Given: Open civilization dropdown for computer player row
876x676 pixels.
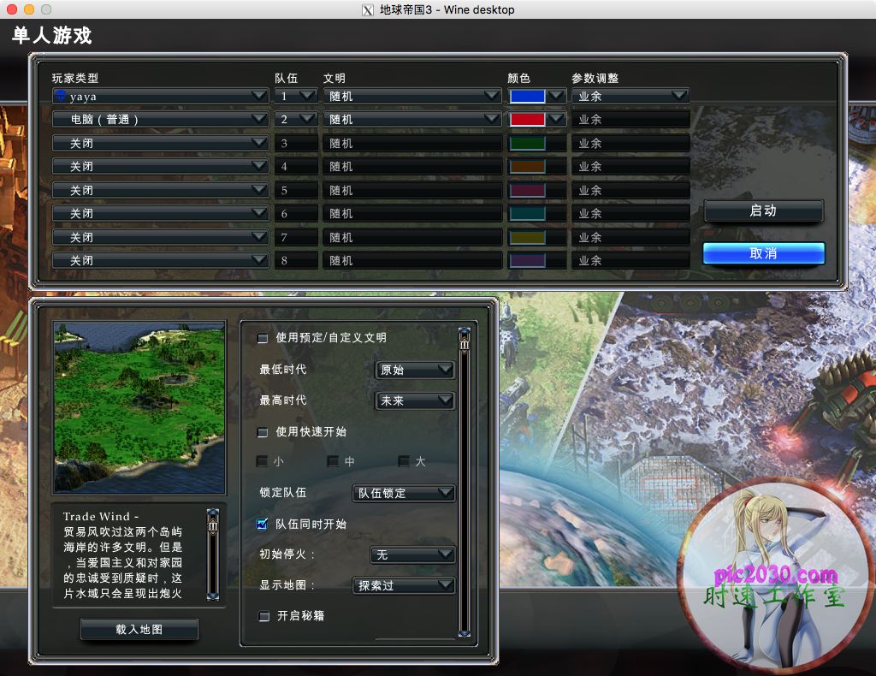Looking at the screenshot, I should point(412,119).
